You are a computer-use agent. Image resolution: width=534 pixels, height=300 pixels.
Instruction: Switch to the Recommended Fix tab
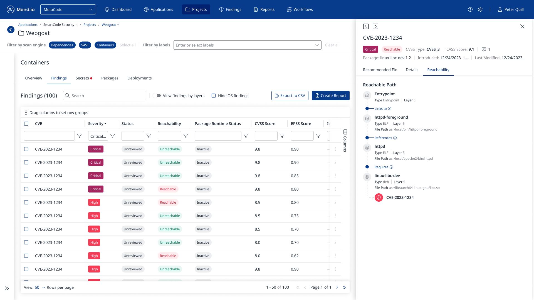point(380,70)
